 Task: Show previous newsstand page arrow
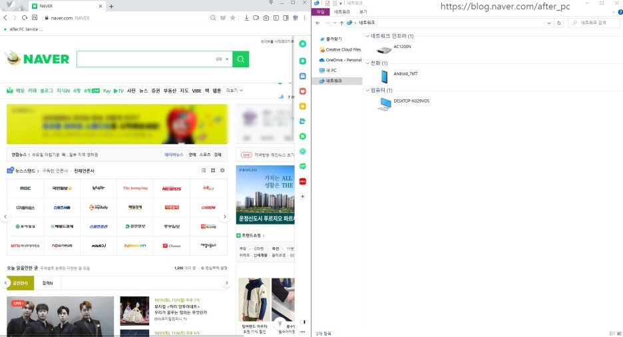[5, 217]
